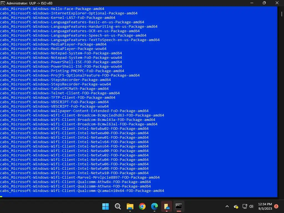Click the Notepad-System-FoD-Package-amd64 line
The image size is (284, 213).
coord(61,53)
